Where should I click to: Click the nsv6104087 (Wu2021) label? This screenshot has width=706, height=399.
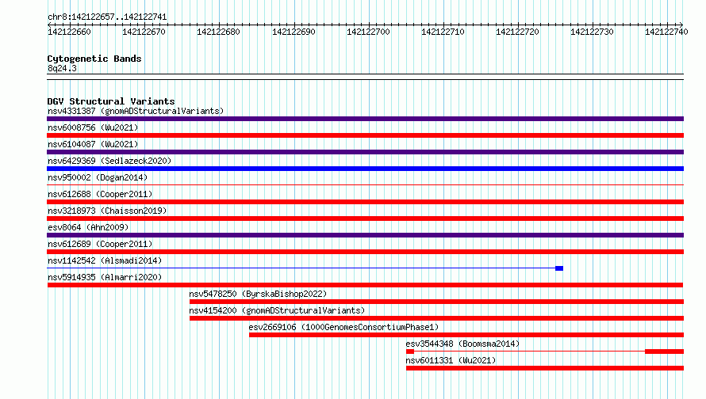pyautogui.click(x=93, y=144)
